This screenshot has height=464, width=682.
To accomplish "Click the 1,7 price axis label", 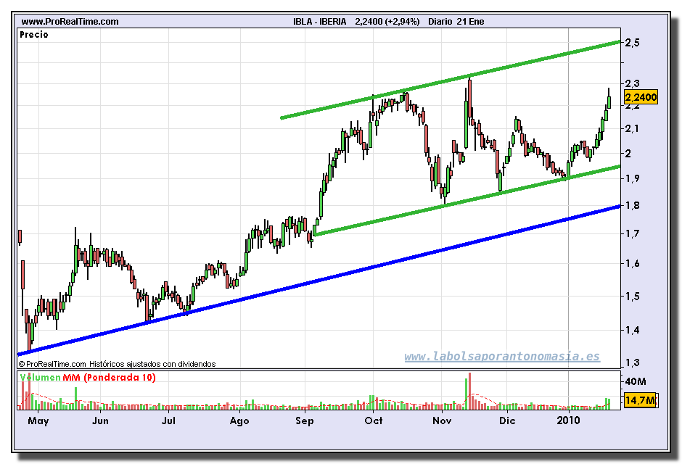I will click(632, 234).
